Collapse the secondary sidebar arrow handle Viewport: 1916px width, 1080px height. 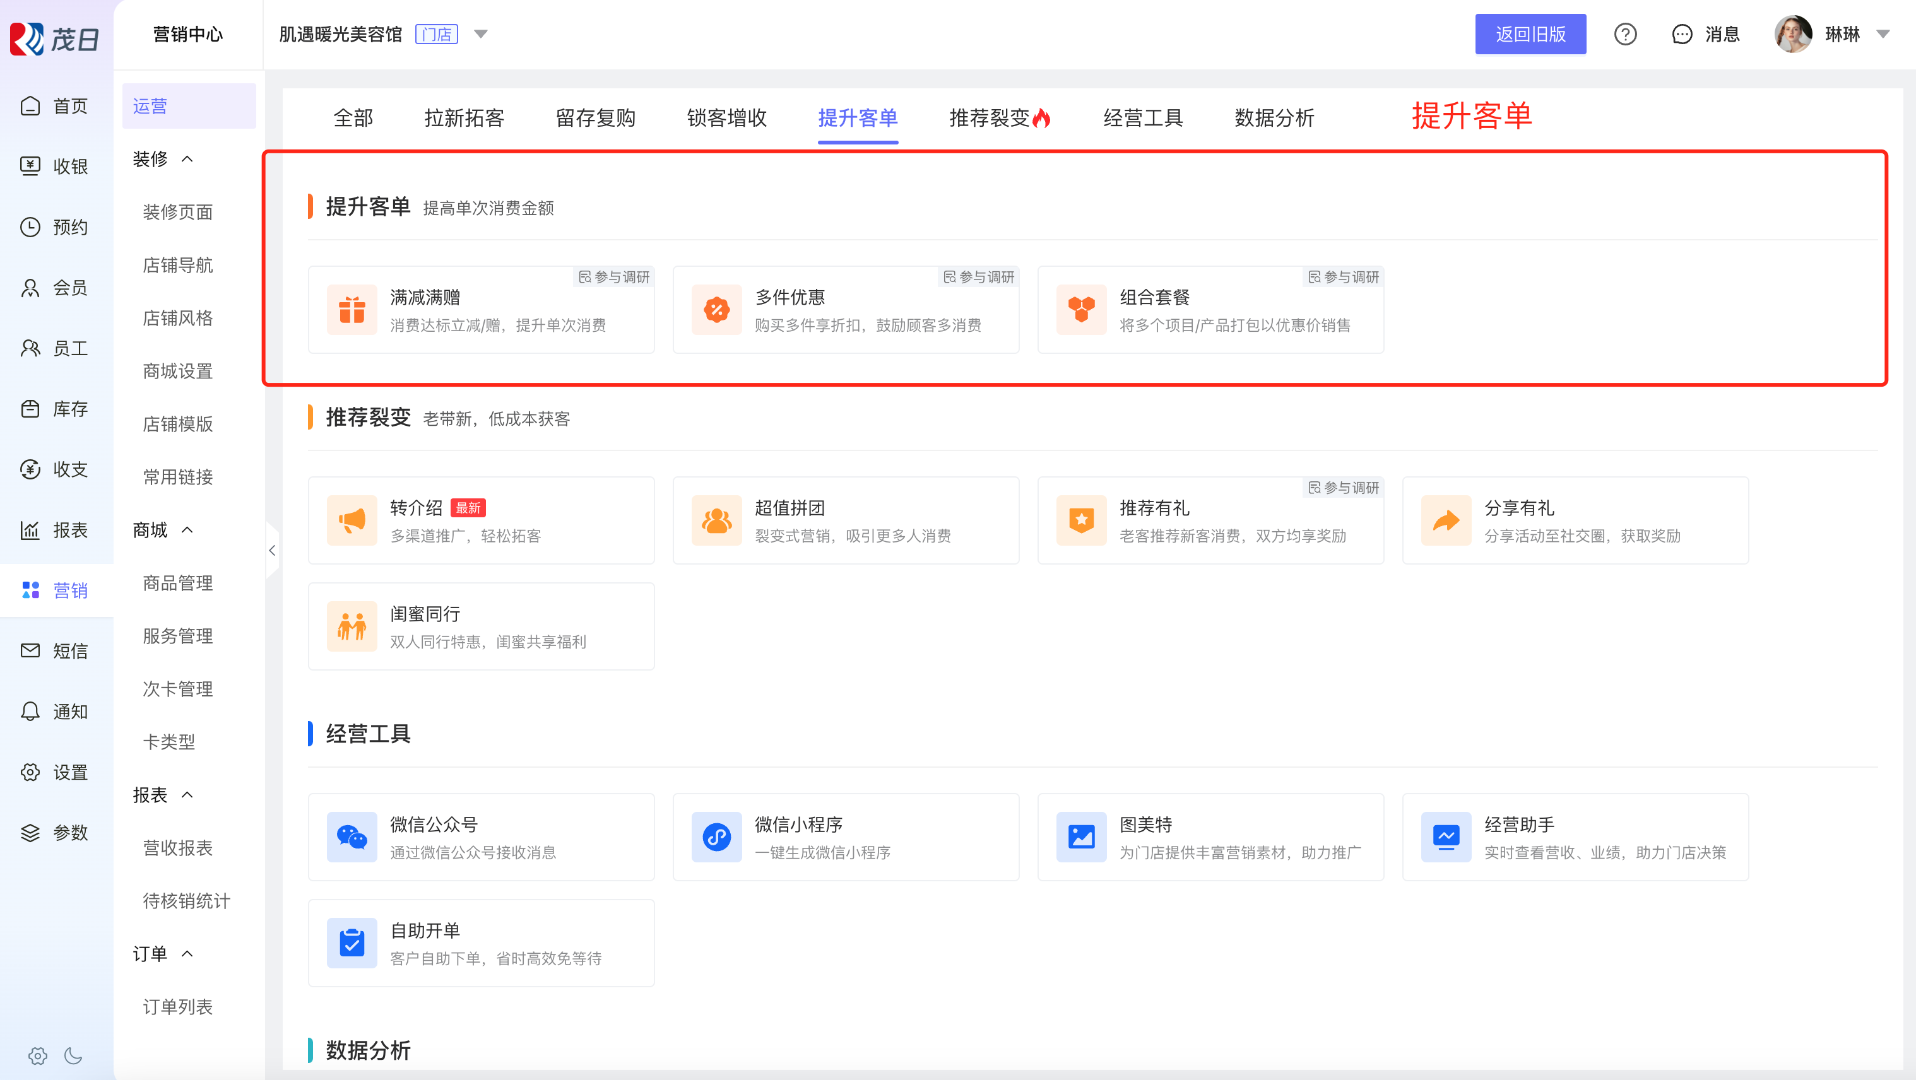coord(272,550)
